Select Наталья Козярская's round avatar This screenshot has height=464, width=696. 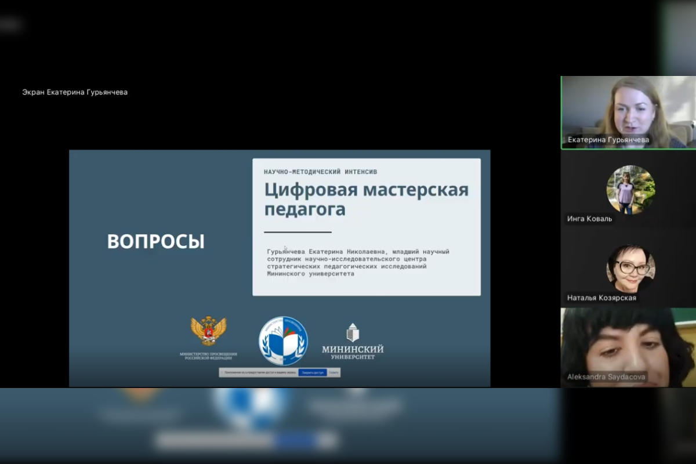tap(631, 269)
